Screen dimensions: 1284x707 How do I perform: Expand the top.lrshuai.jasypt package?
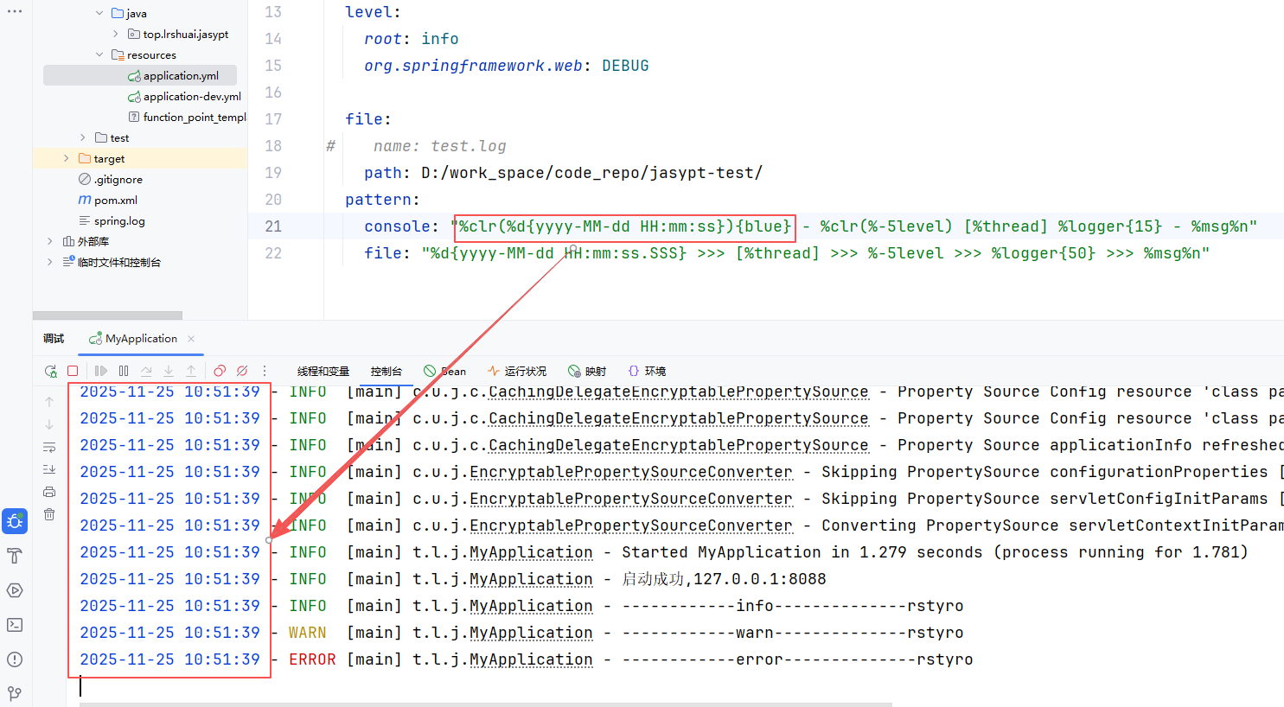point(116,35)
